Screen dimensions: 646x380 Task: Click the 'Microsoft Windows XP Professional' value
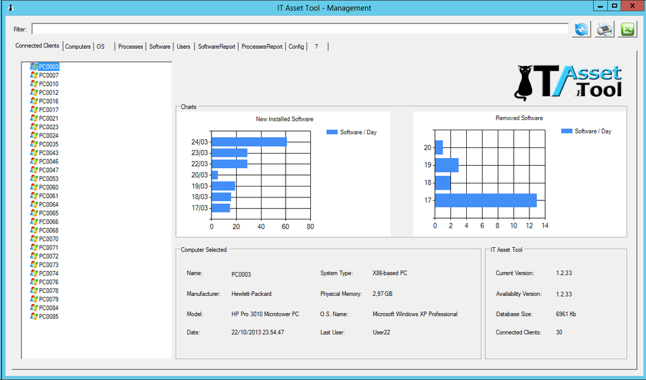[415, 314]
